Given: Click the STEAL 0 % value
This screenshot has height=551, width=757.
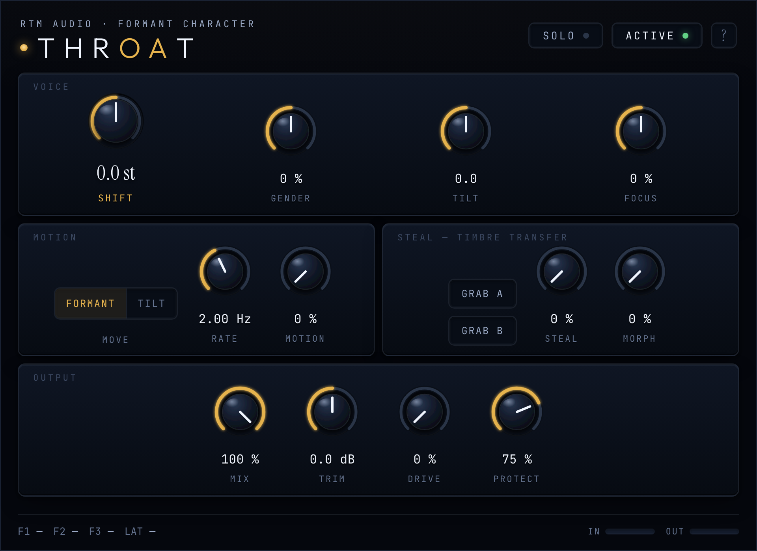Looking at the screenshot, I should [561, 319].
